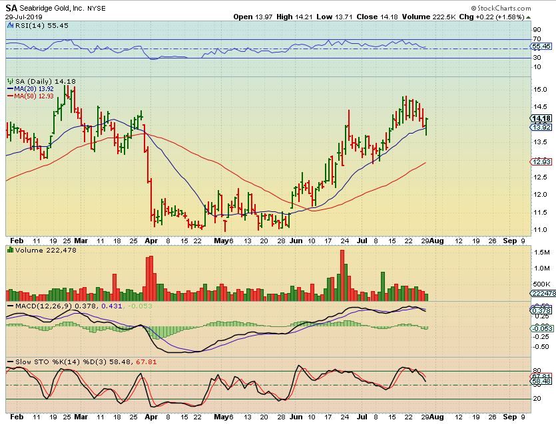The width and height of the screenshot is (556, 424).
Task: Click the 15.0 price axis label
Action: click(x=540, y=90)
